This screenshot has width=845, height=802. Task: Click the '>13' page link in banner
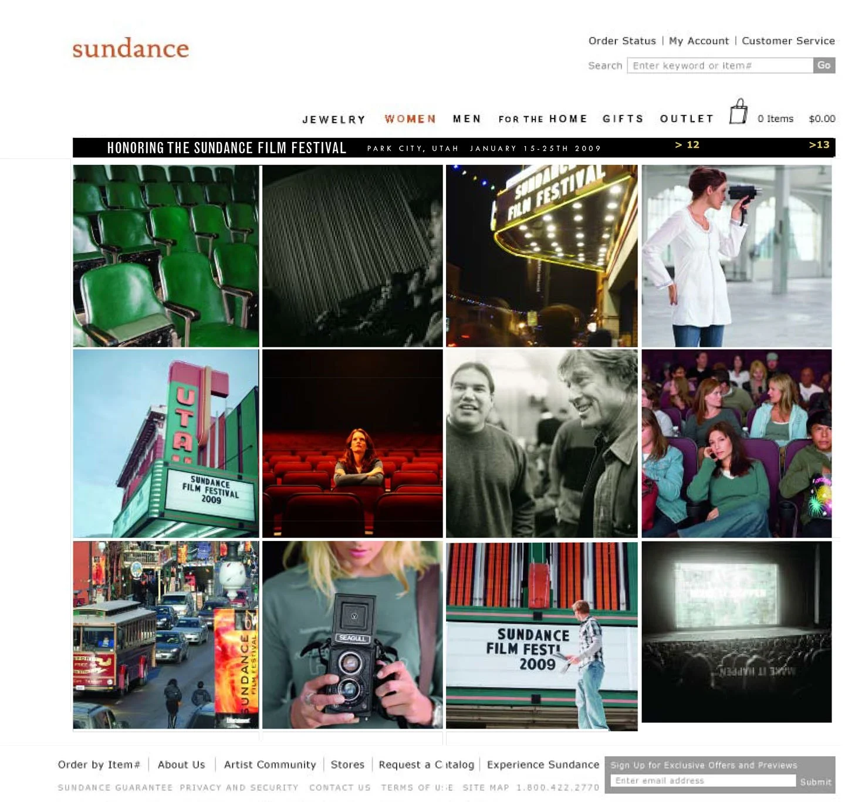[x=819, y=145]
